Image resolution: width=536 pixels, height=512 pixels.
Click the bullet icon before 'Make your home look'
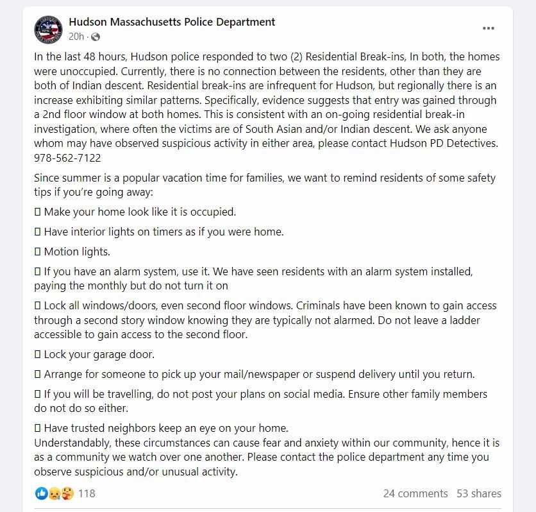(x=38, y=212)
